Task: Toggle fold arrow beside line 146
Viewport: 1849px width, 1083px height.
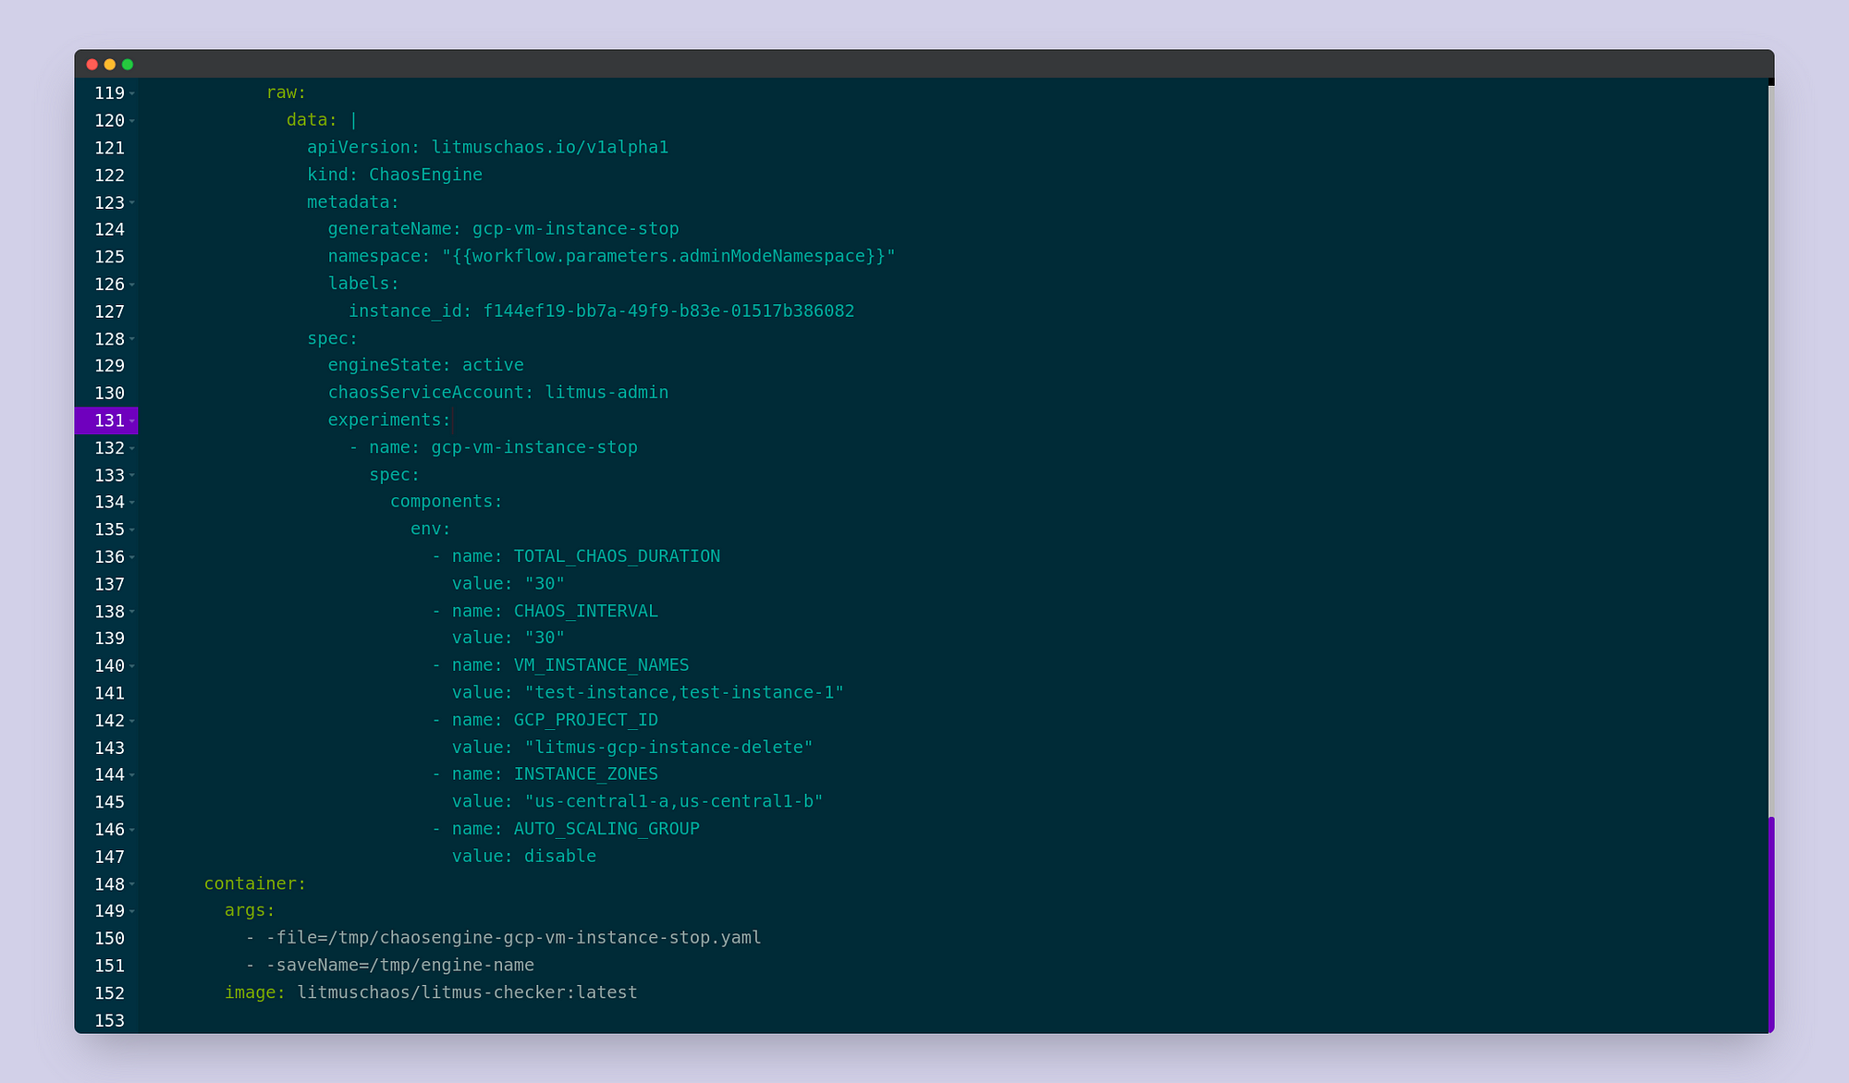Action: pos(132,830)
